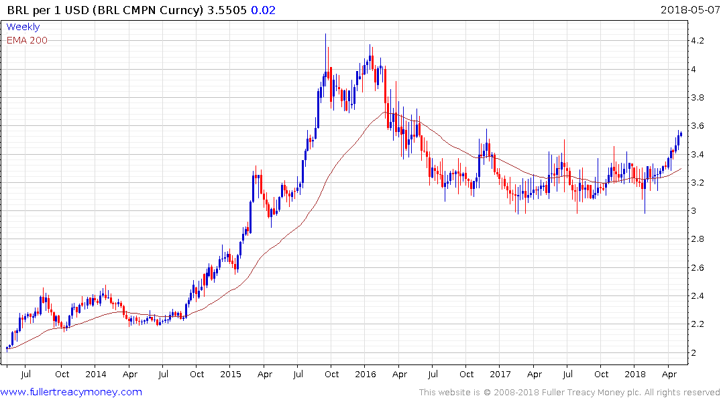Viewport: 721px width, 402px height.
Task: Click the 2.2 y-axis label
Action: (x=698, y=324)
